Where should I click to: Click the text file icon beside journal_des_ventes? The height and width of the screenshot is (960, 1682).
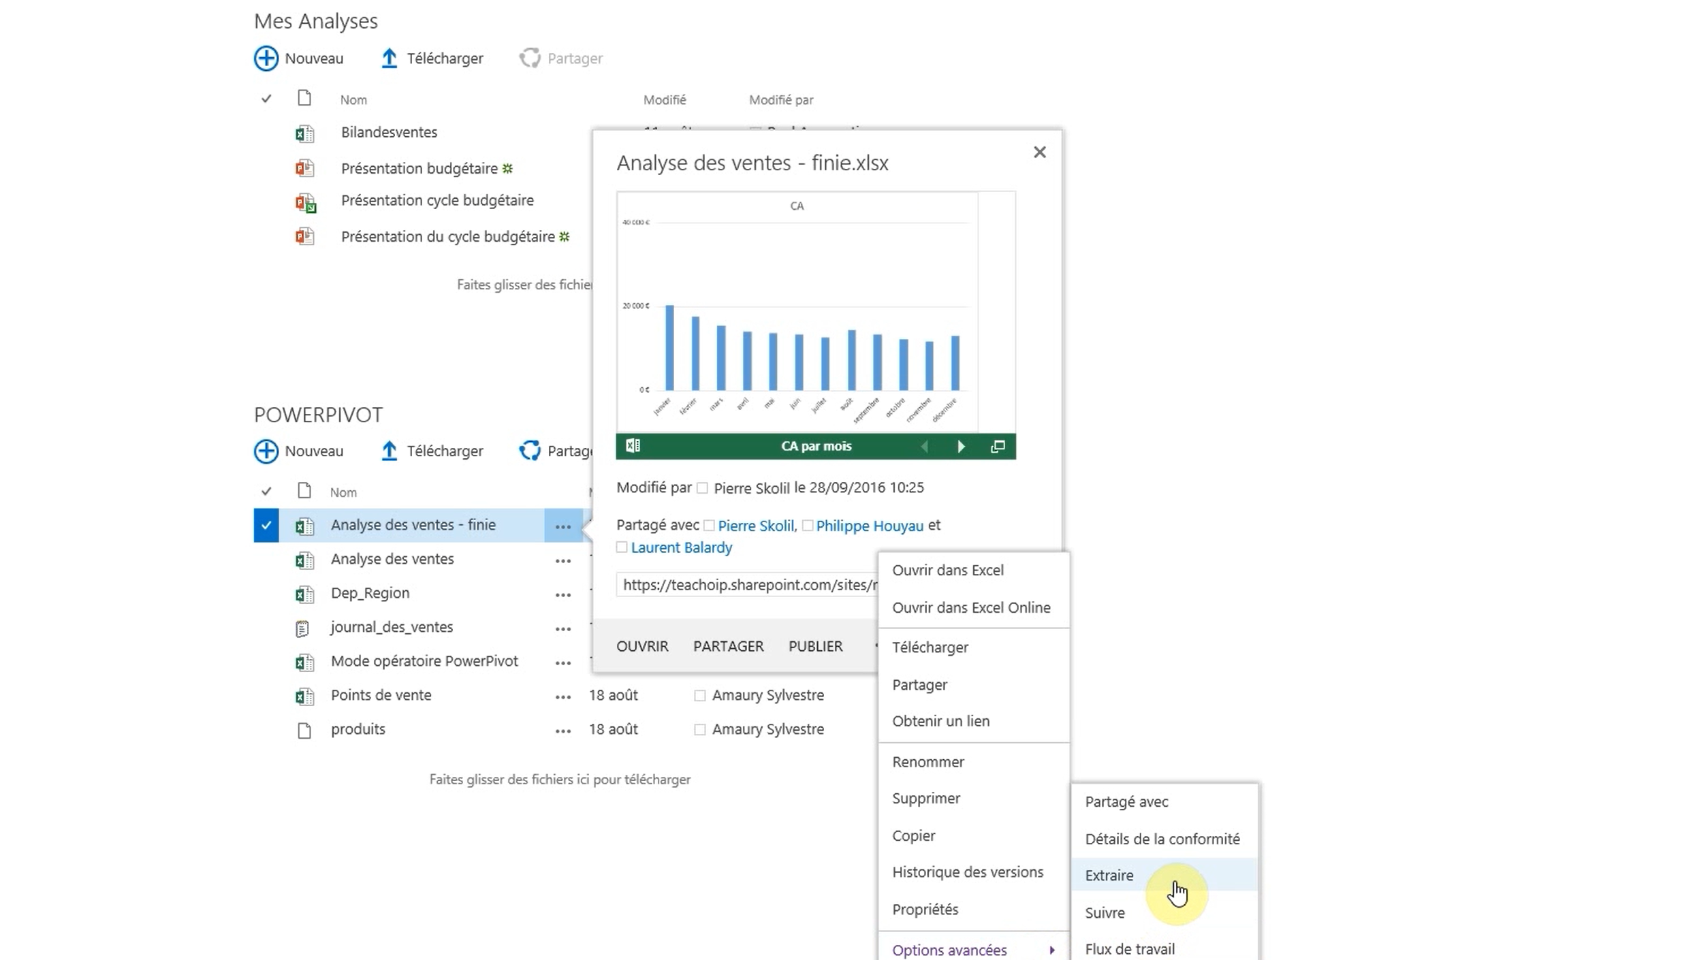(302, 628)
